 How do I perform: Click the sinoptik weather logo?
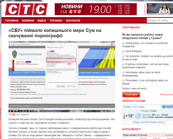[x=167, y=107]
